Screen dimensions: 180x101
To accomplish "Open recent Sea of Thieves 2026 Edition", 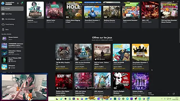I will [12, 60].
